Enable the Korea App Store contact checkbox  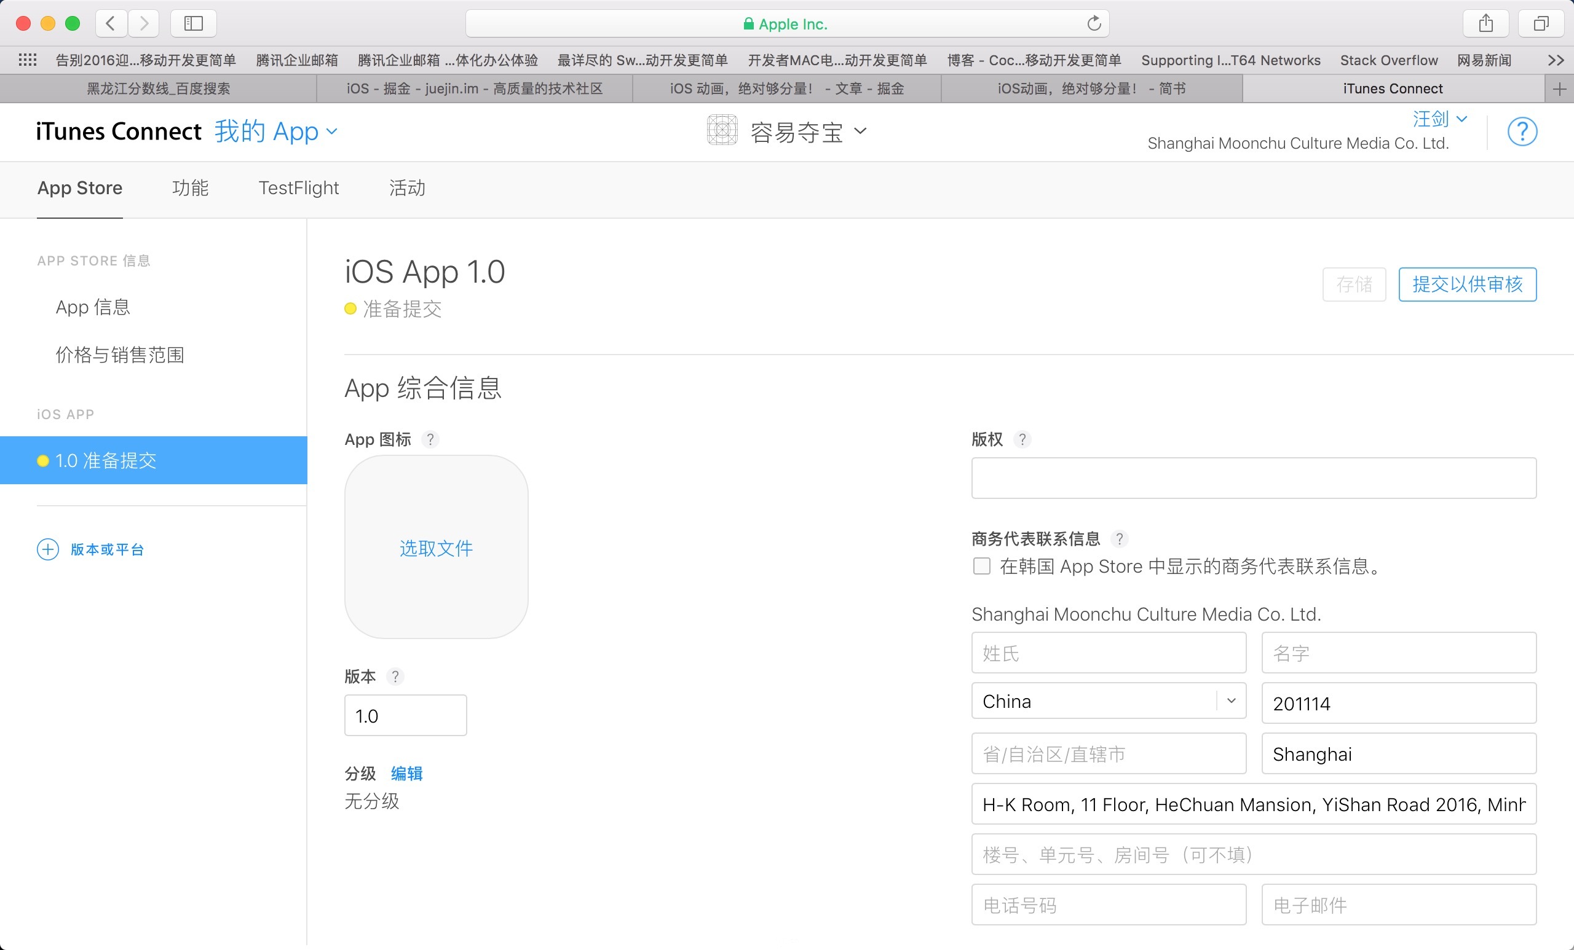981,567
